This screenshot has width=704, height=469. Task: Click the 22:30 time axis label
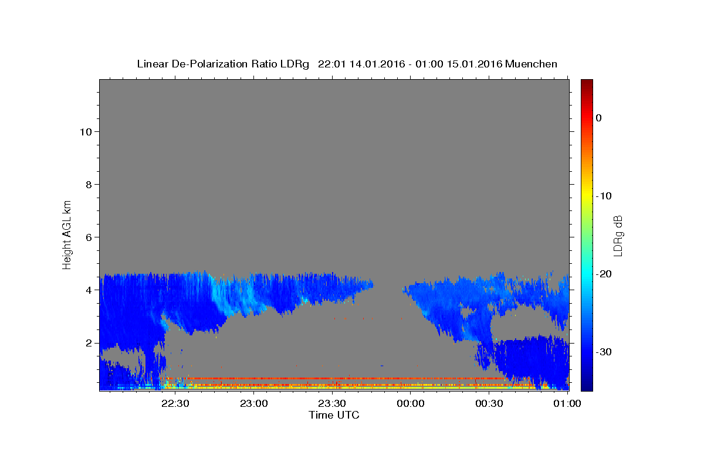pyautogui.click(x=175, y=404)
